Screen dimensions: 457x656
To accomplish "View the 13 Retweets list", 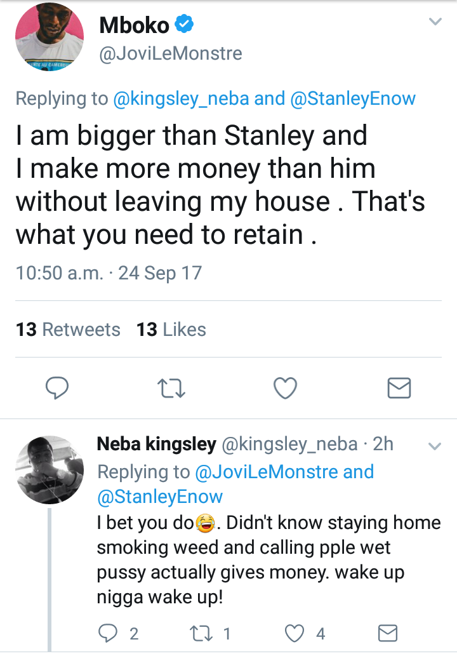I will [68, 329].
